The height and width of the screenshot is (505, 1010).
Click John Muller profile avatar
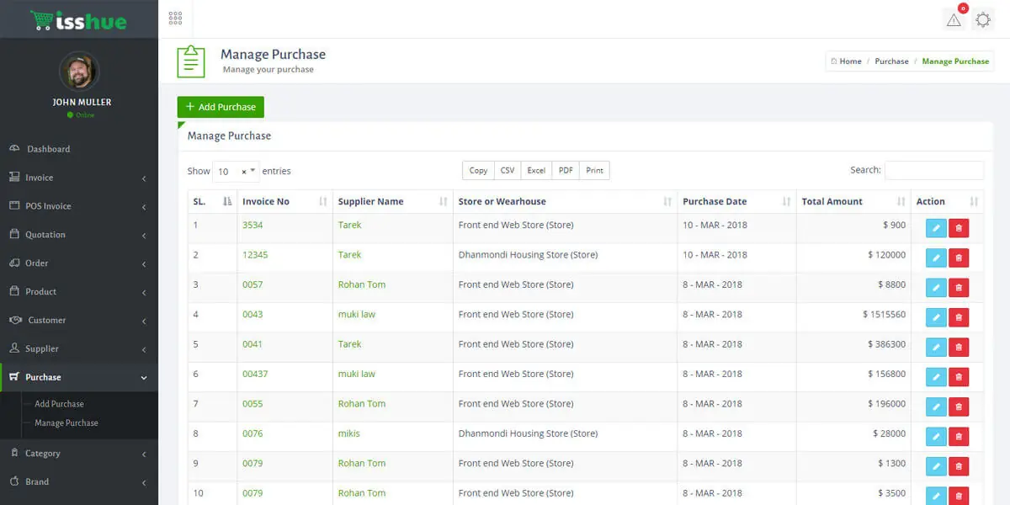(79, 72)
